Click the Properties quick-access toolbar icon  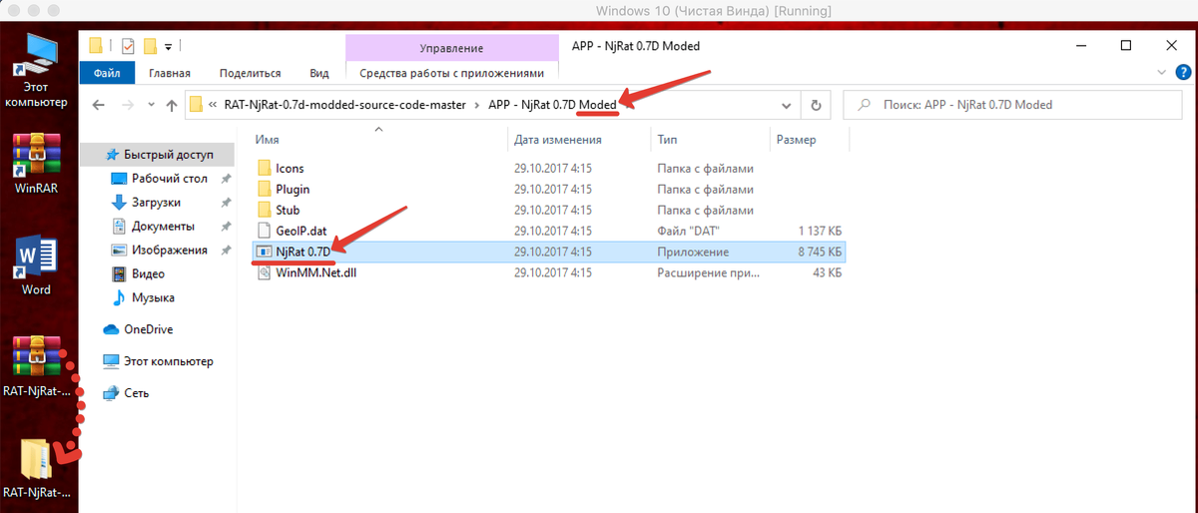pyautogui.click(x=127, y=46)
